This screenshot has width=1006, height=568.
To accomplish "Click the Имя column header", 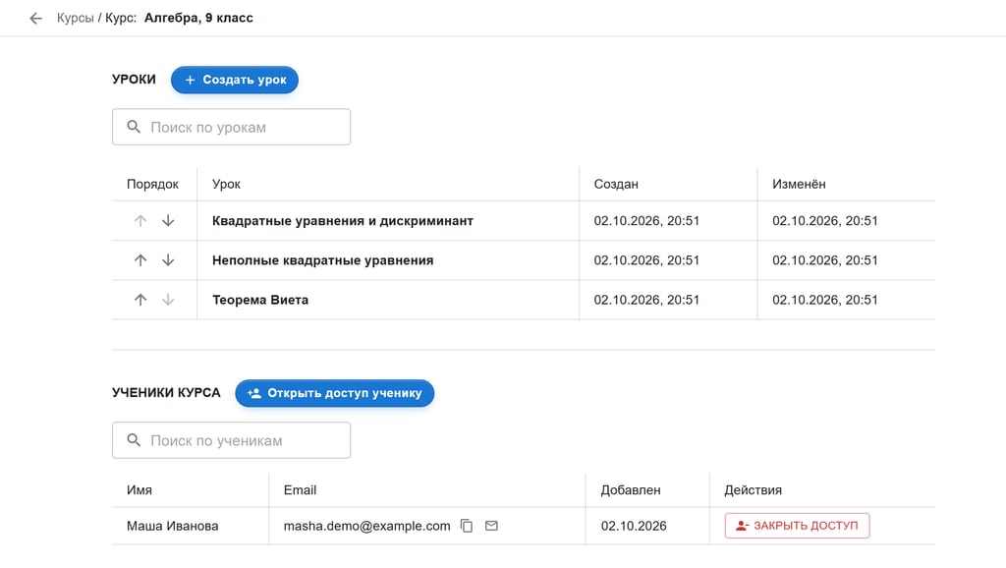I will 140,490.
